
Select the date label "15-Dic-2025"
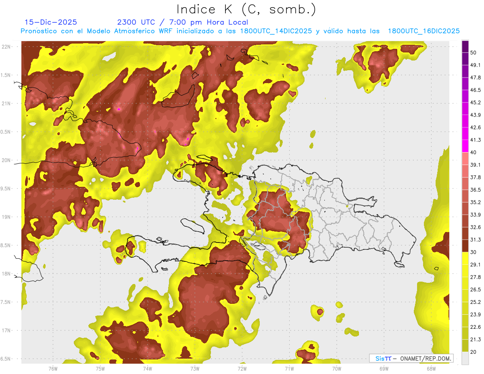(51, 22)
